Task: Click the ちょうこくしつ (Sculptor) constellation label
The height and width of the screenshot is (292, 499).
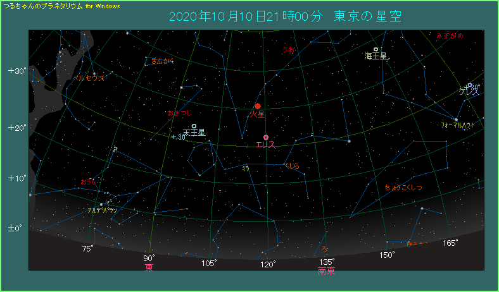Action: (x=403, y=188)
